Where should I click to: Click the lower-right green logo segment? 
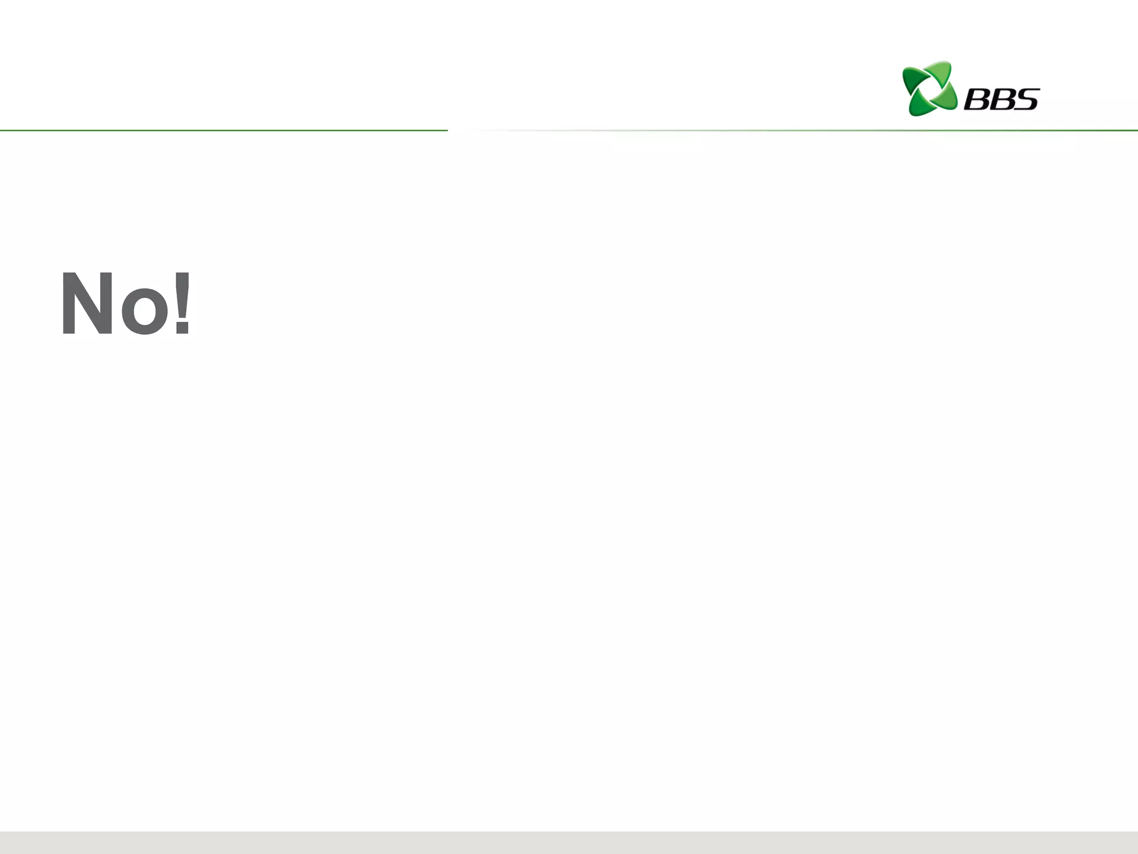946,96
